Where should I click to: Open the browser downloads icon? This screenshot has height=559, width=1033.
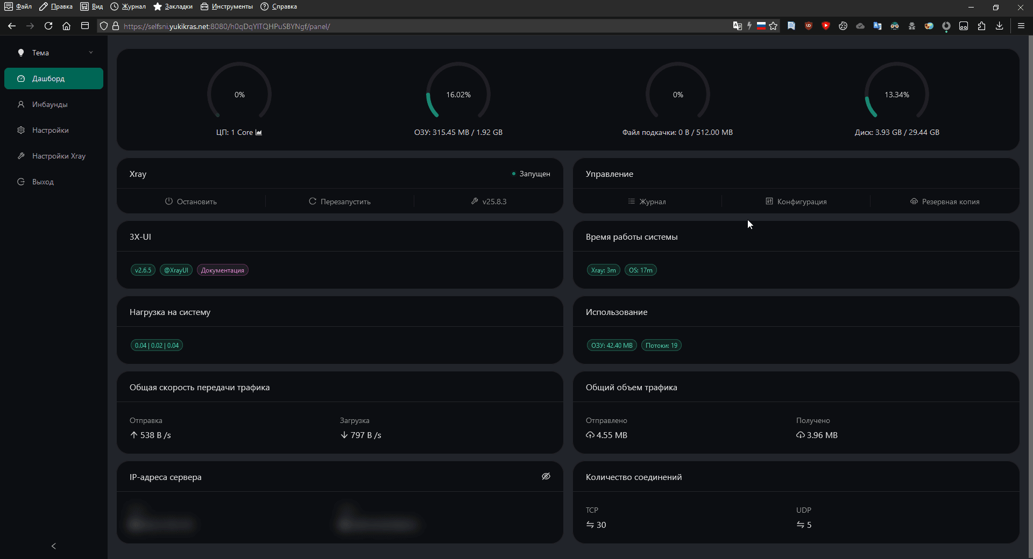[x=999, y=26]
